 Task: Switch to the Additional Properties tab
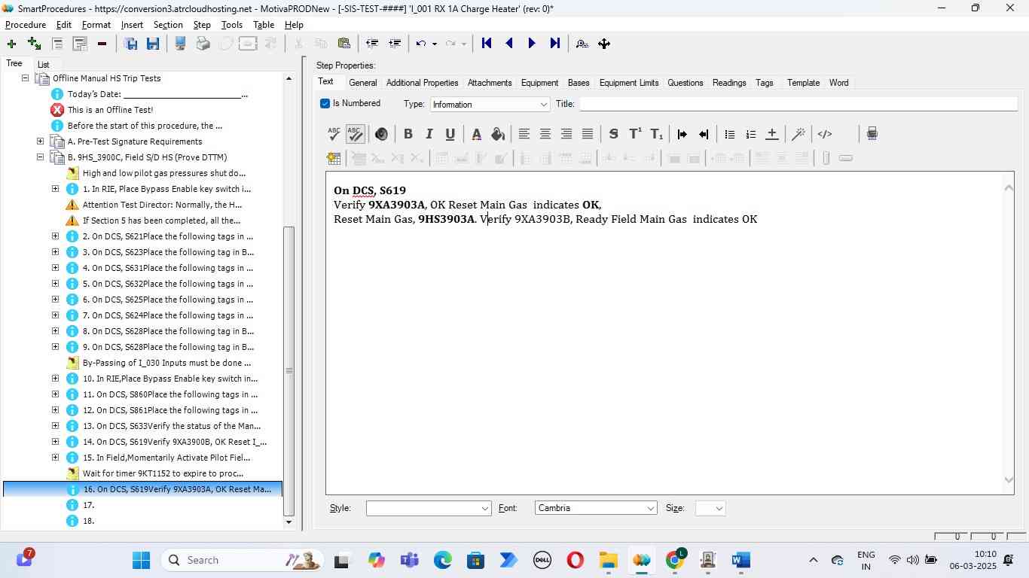(422, 83)
